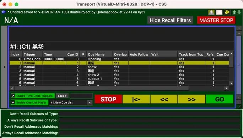Click the flag column header icon
The width and height of the screenshot is (243, 138).
point(83,54)
